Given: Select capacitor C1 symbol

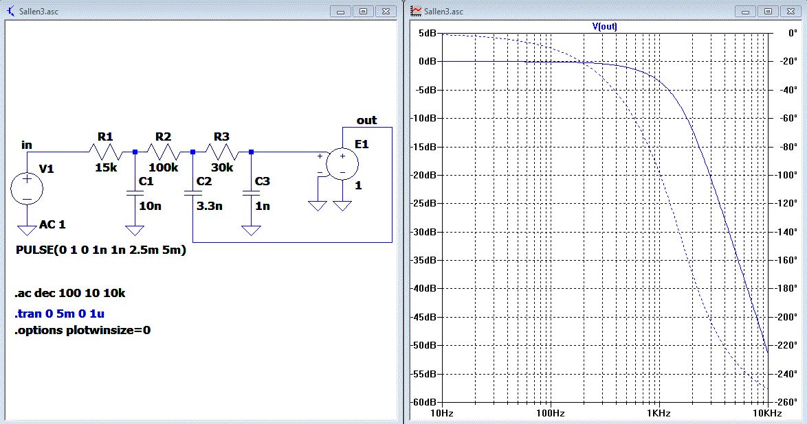Looking at the screenshot, I should pos(135,194).
